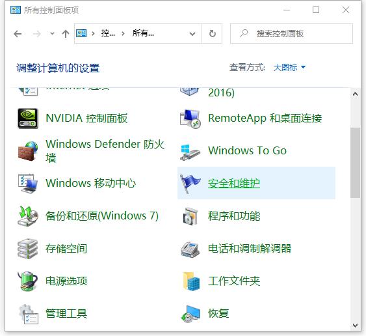Expand the address bar history dropdown
Screen dimensions: 366x336
coord(192,34)
